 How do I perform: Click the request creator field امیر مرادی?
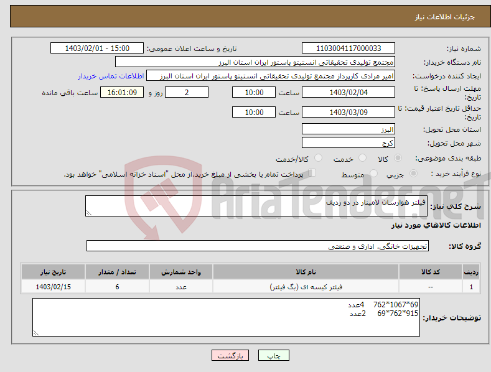(x=271, y=76)
